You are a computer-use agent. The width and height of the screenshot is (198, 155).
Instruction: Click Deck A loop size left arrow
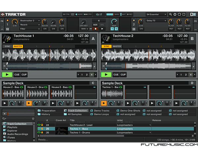[x=78, y=75]
